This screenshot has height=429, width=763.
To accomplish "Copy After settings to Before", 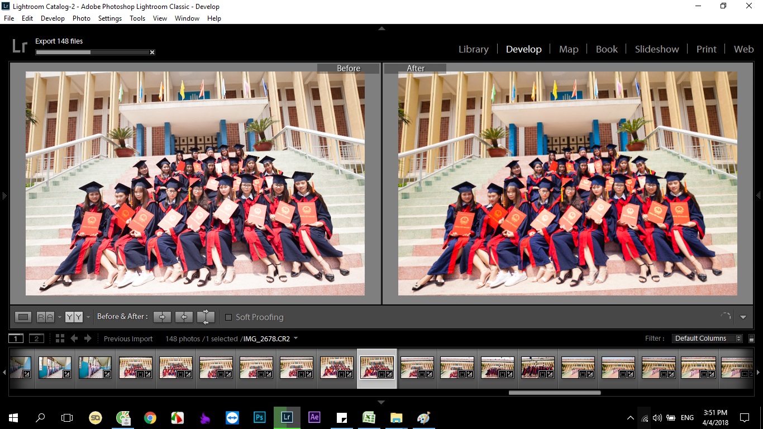I will (x=184, y=317).
